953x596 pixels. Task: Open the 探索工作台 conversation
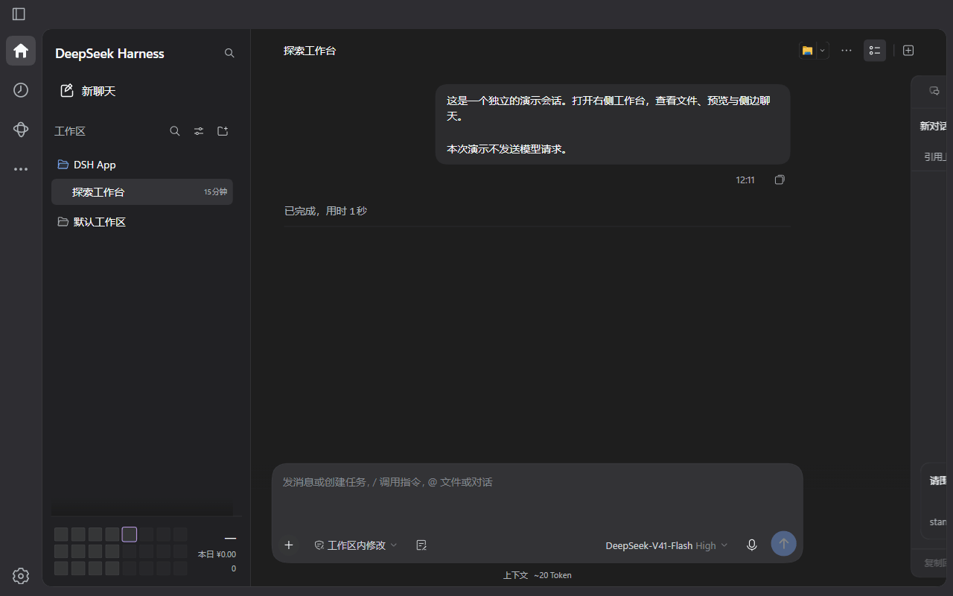142,191
